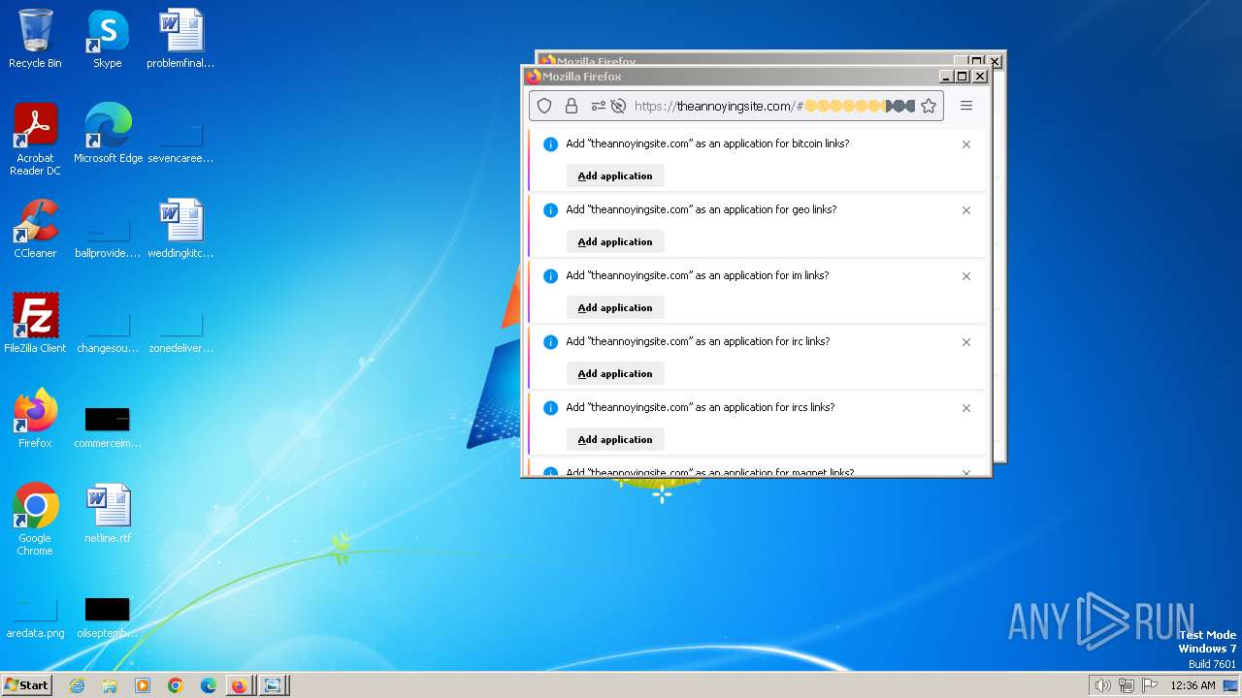The image size is (1242, 698).
Task: Open the zonedeliver desktop file
Action: tap(180, 333)
